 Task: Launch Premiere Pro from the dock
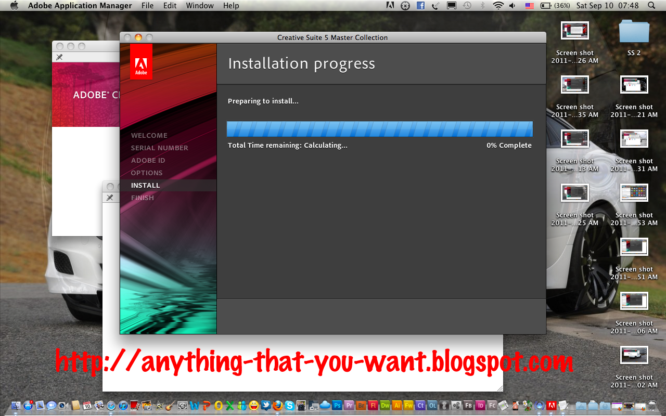tap(349, 406)
